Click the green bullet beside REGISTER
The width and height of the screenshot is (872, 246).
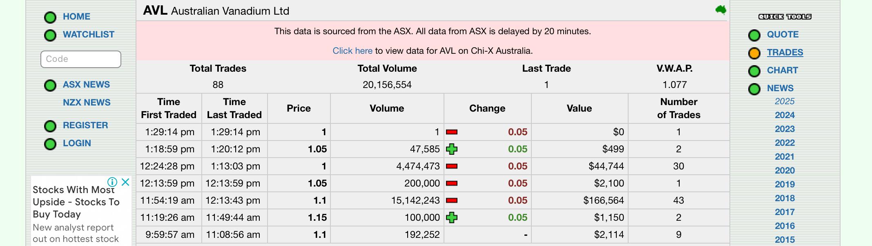coord(50,126)
